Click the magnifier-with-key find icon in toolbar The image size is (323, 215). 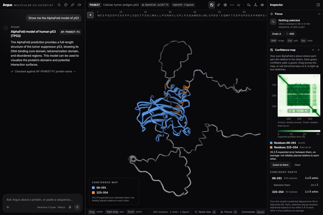click(x=248, y=5)
